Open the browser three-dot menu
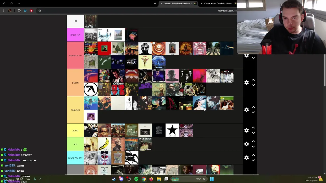Screen dimensions: 326x183 (x=4, y=11)
